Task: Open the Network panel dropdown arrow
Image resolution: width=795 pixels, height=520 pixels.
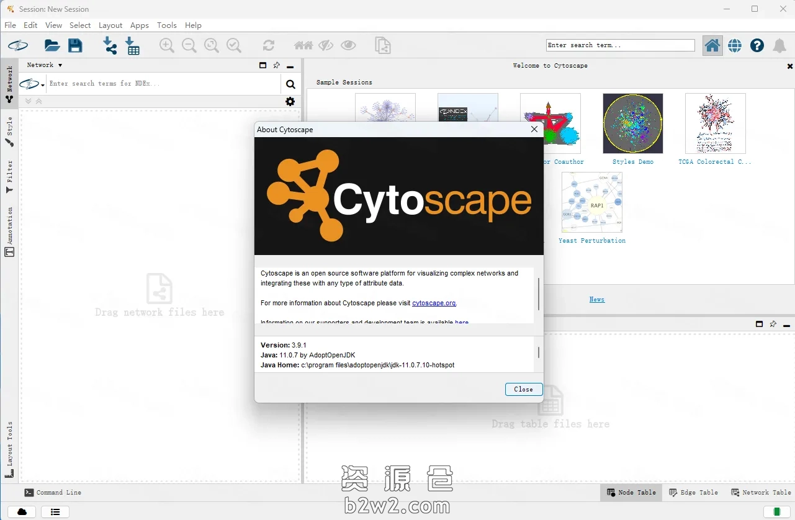Action: coord(60,65)
